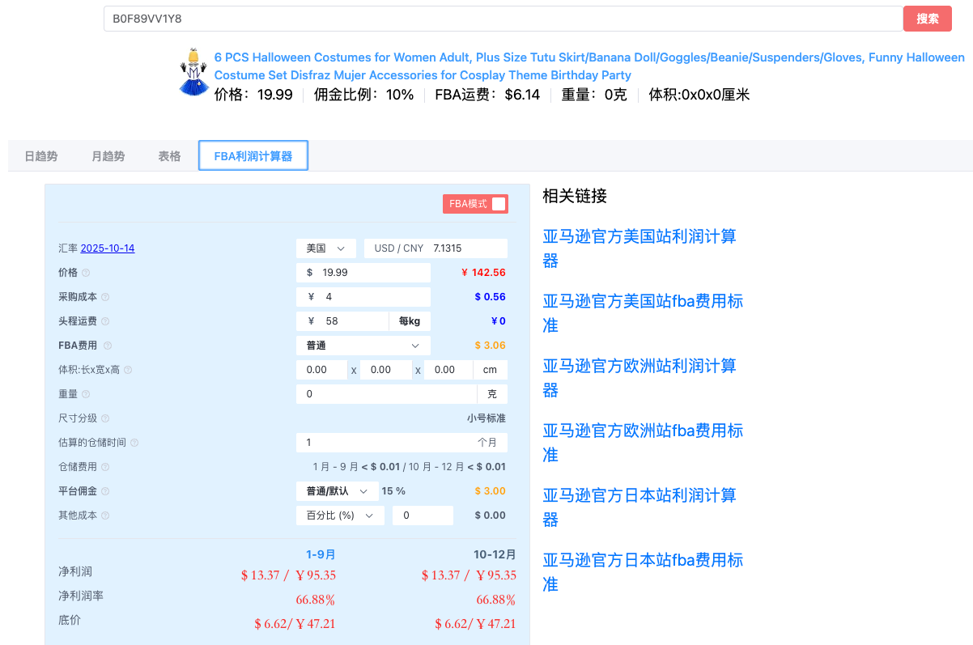Screen dimensions: 973x645
Task: Click help icon next to 价格 label
Action: 86,273
